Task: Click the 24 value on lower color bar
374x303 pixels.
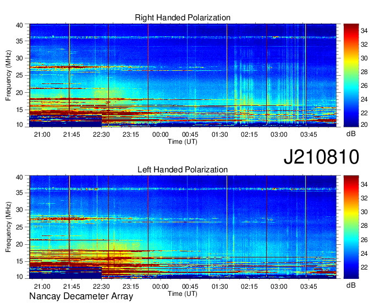Action: (364, 254)
